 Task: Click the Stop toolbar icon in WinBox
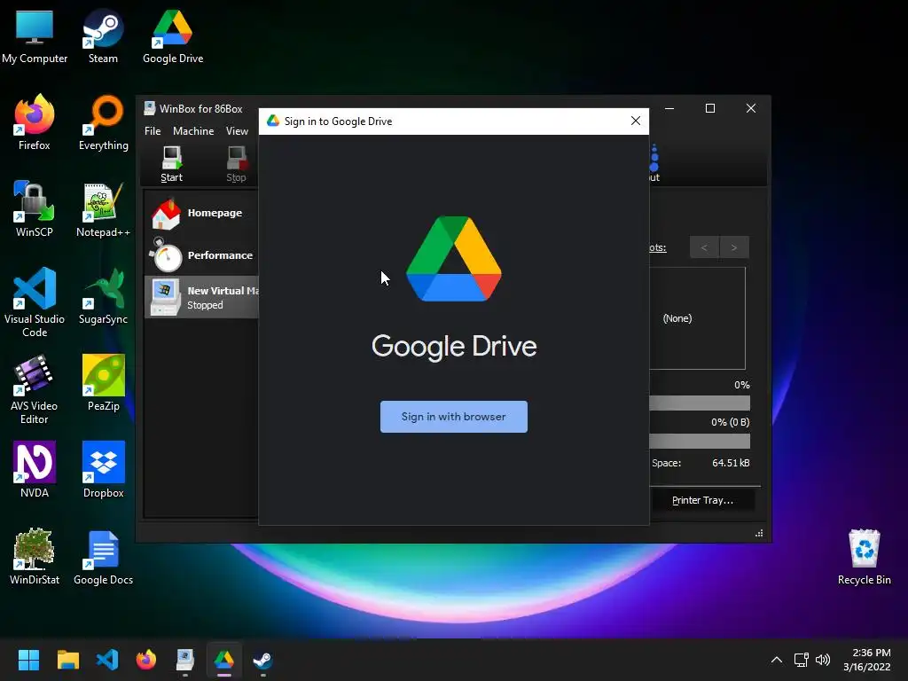[x=236, y=164]
